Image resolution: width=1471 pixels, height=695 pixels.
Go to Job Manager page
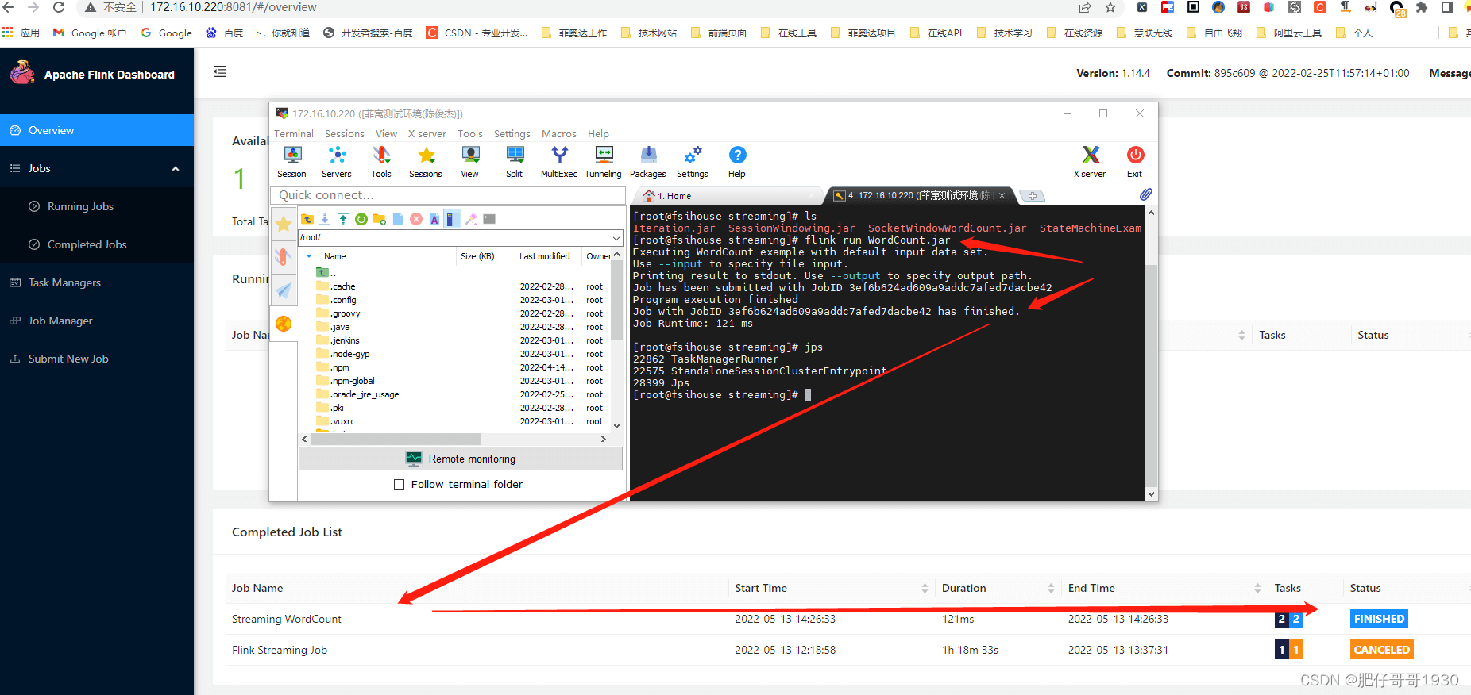[x=60, y=321]
